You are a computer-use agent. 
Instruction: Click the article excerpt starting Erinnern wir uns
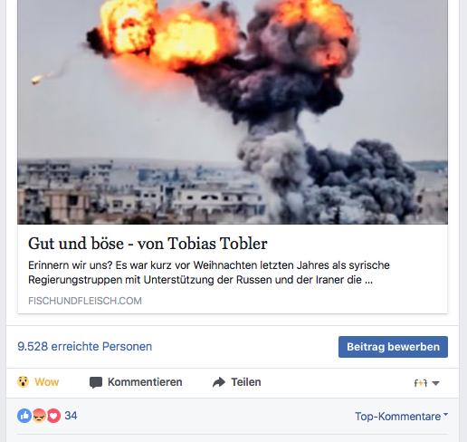pos(209,273)
